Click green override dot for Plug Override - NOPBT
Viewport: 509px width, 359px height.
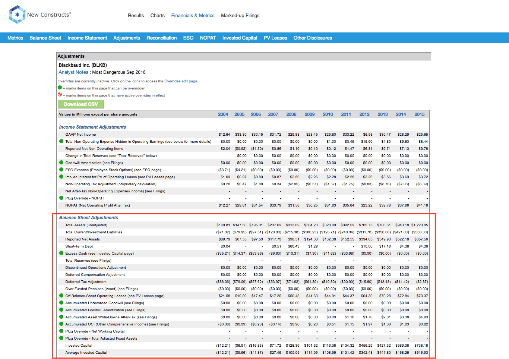click(61, 198)
